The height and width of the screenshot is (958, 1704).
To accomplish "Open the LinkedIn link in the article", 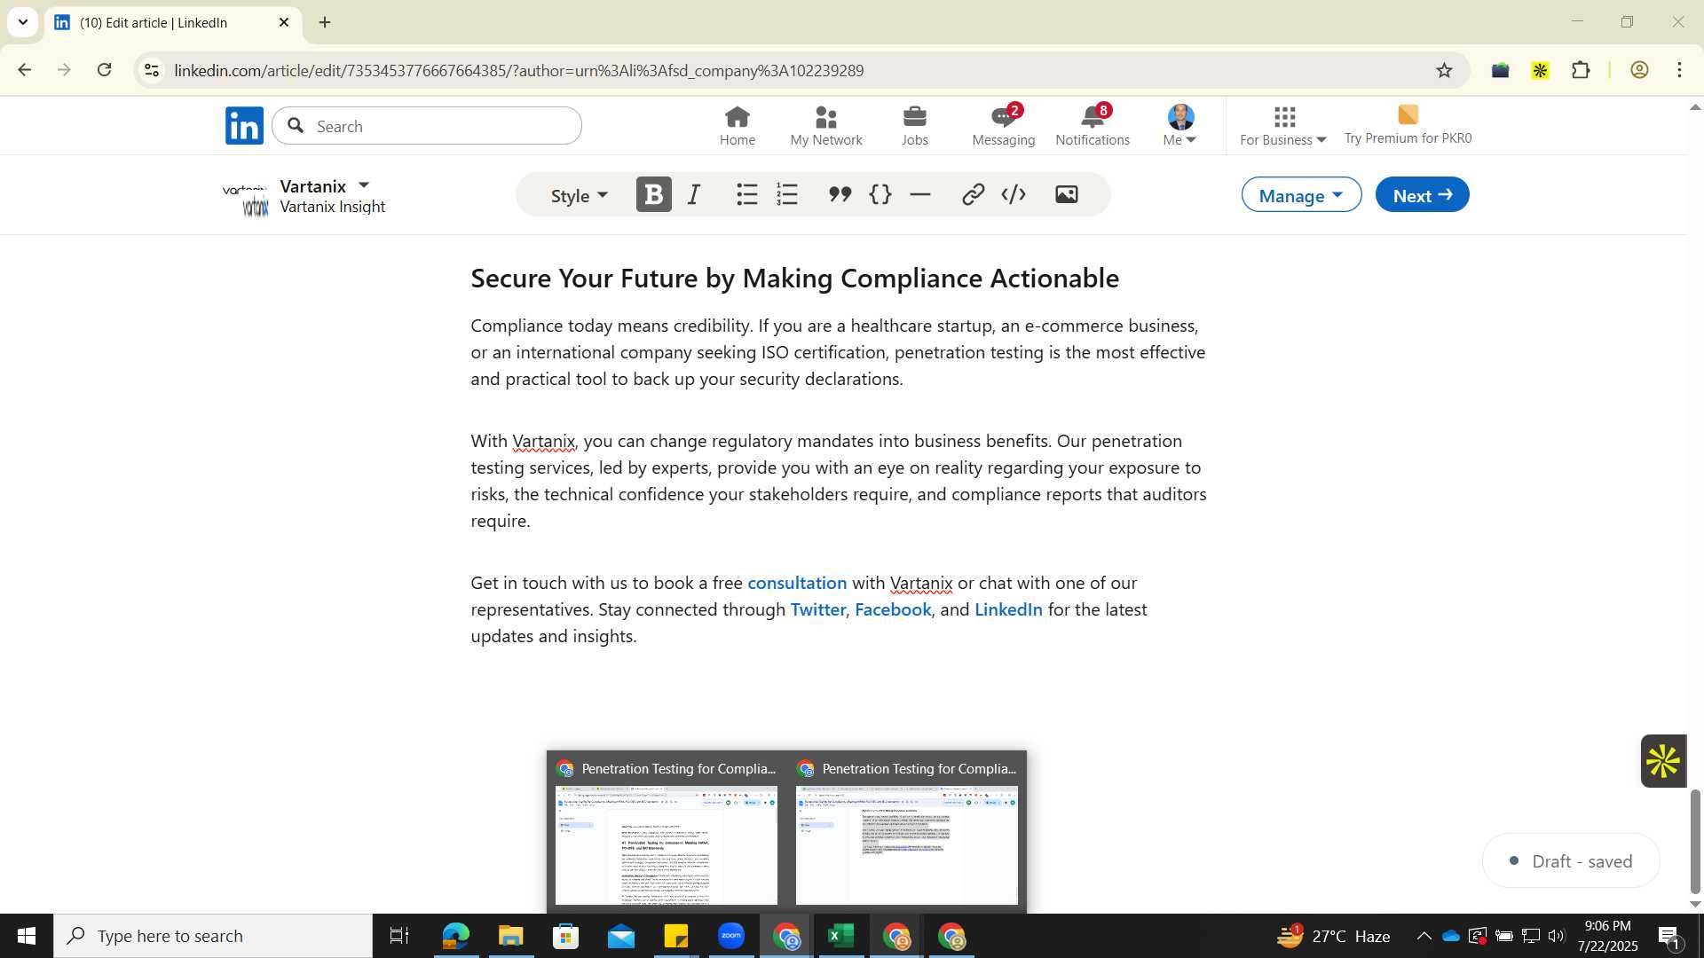I will point(1008,609).
